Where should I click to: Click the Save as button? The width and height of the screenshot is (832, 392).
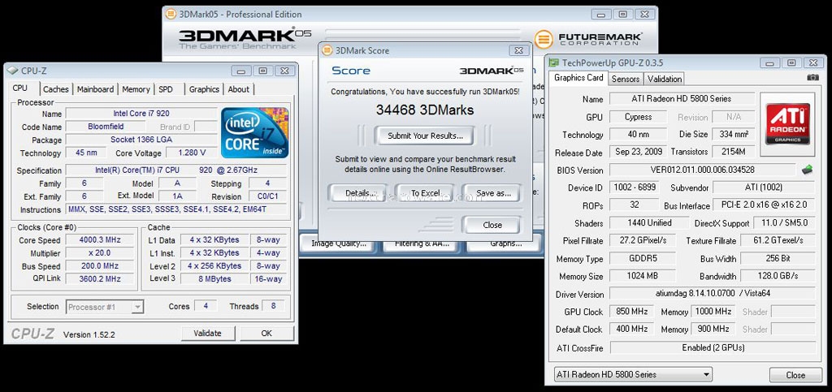click(x=492, y=193)
